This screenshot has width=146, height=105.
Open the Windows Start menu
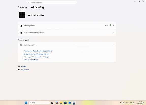pos(26,103)
